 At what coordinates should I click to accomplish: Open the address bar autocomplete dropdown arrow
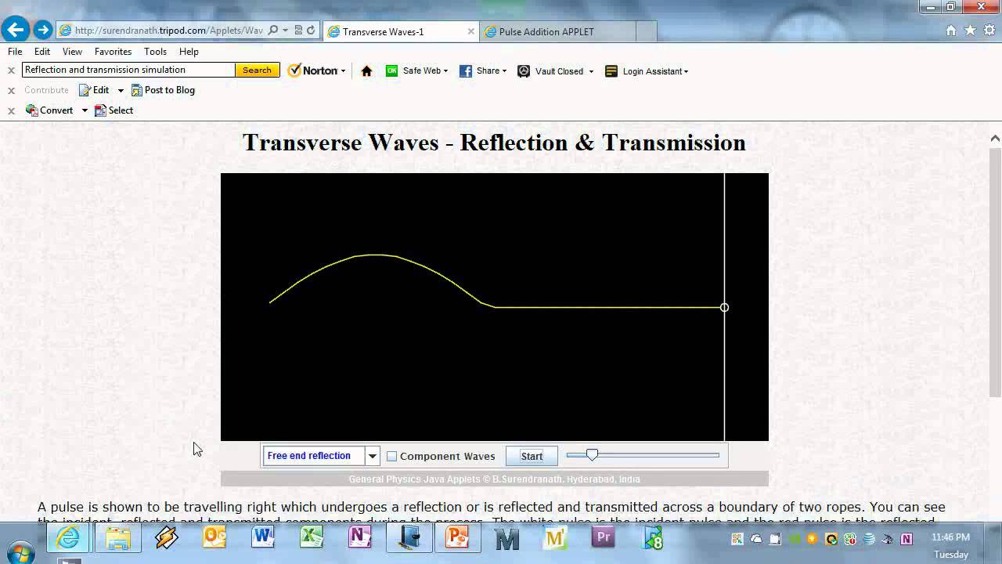pyautogui.click(x=286, y=31)
